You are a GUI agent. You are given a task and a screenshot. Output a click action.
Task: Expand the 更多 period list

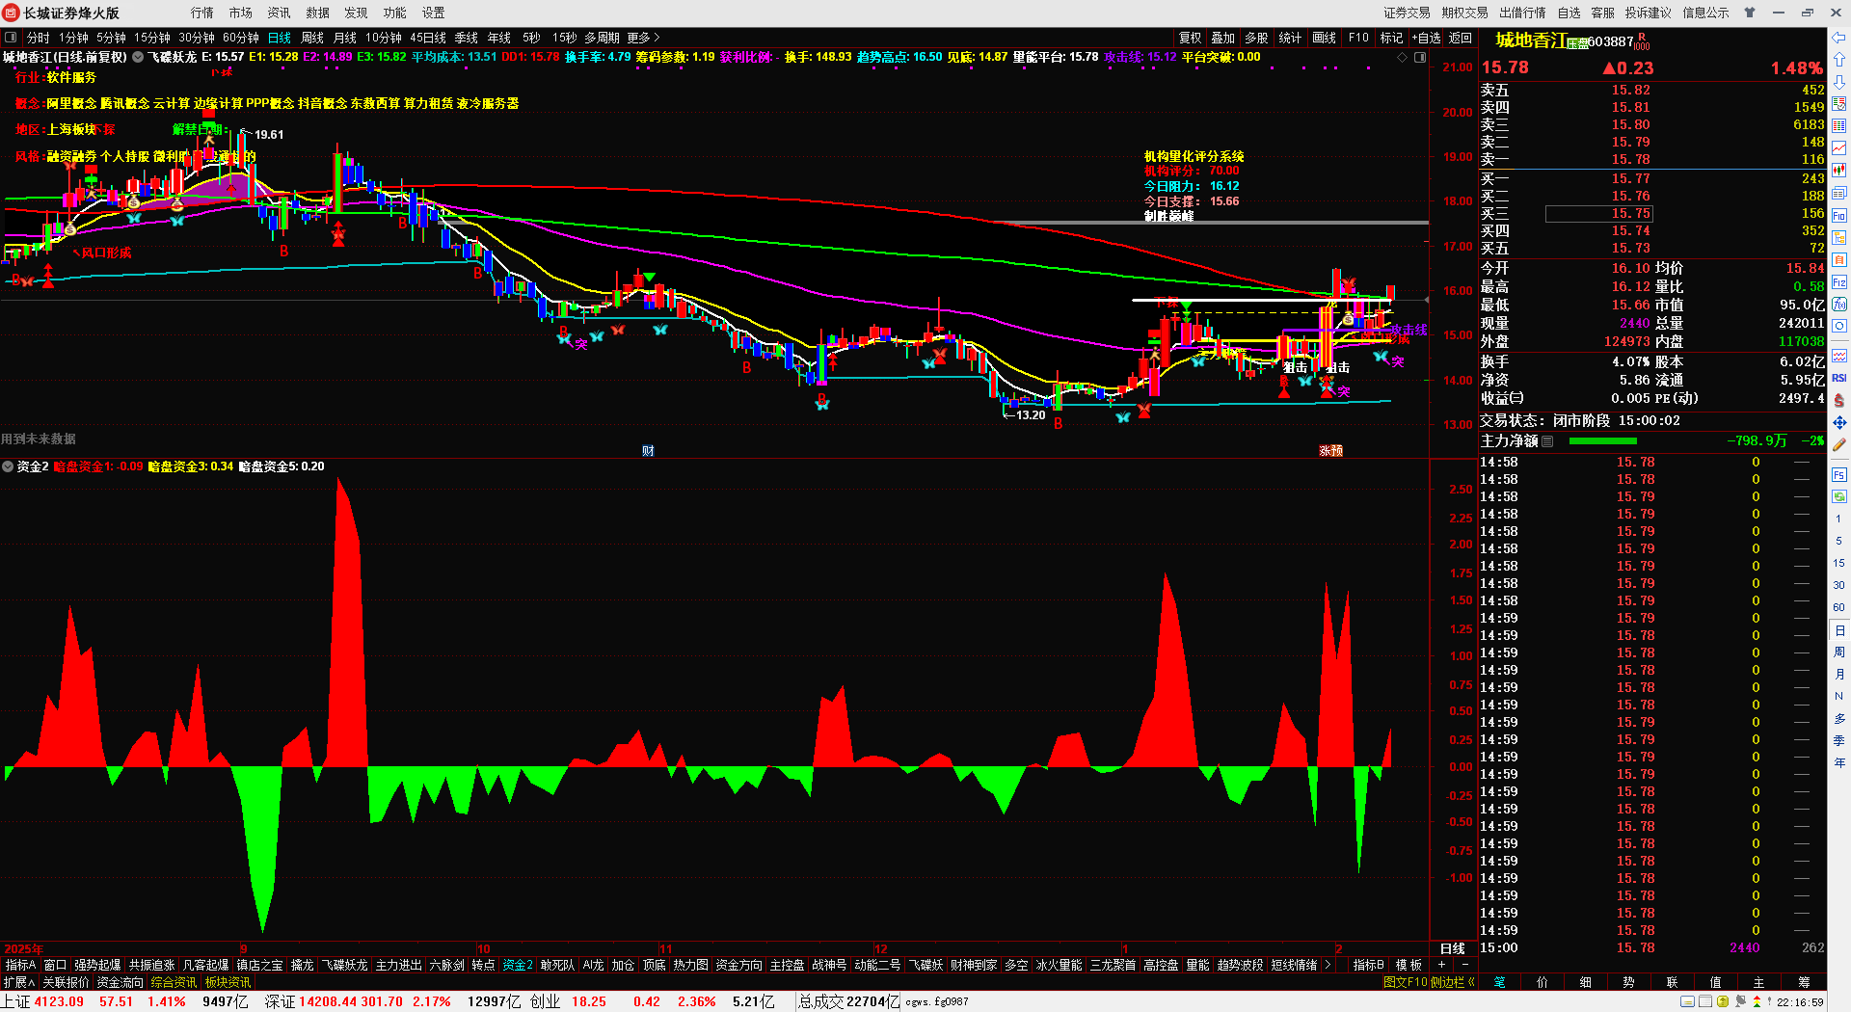(x=643, y=38)
